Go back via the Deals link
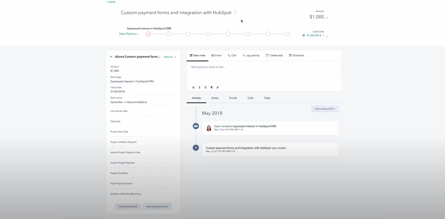The width and height of the screenshot is (445, 219). (x=111, y=2)
